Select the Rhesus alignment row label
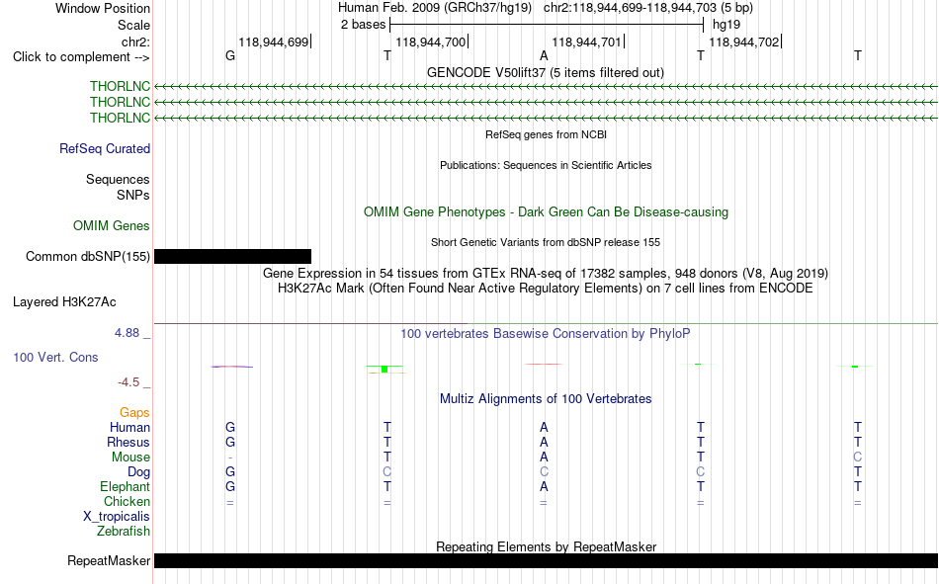Screen dimensions: 939x584 (x=128, y=442)
